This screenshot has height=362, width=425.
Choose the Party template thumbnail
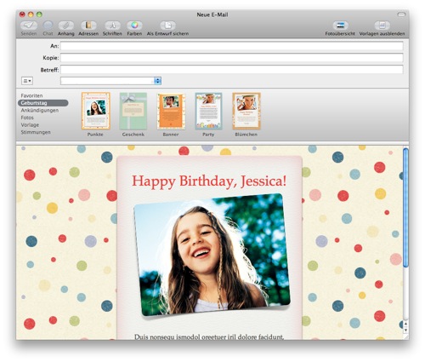(208, 111)
